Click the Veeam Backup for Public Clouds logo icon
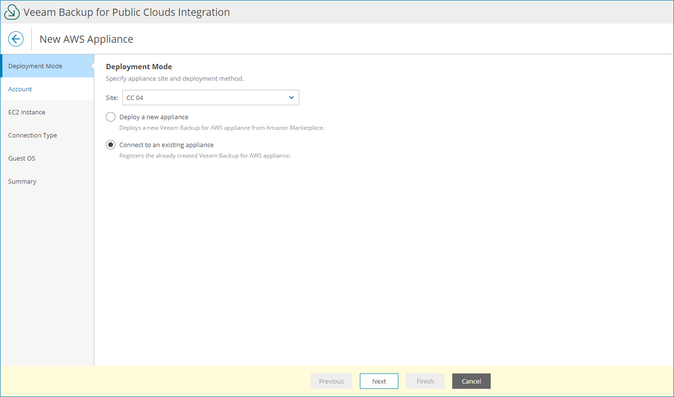674x397 pixels. click(x=11, y=12)
